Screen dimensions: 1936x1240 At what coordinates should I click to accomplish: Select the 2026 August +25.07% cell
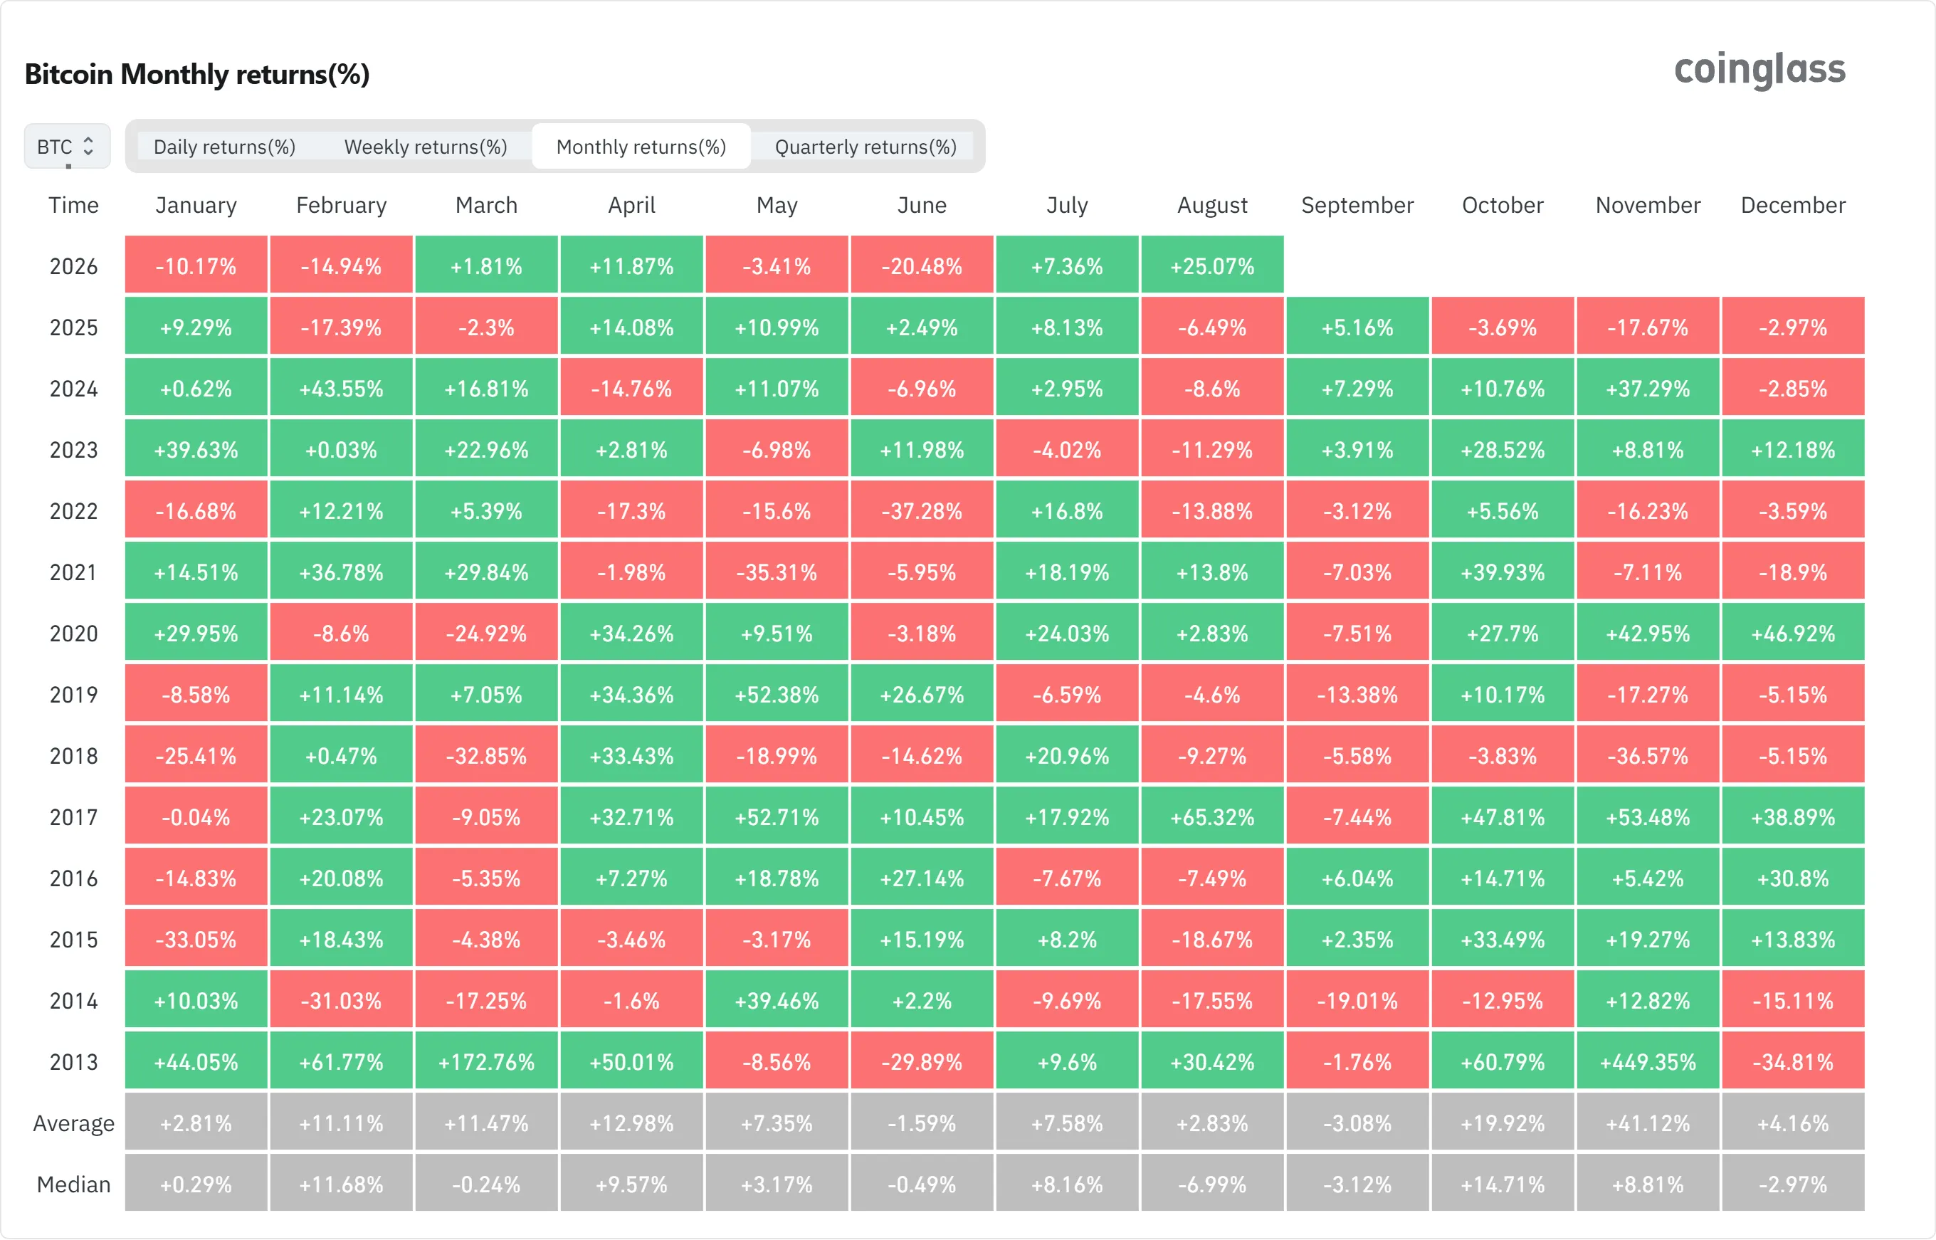(1212, 265)
